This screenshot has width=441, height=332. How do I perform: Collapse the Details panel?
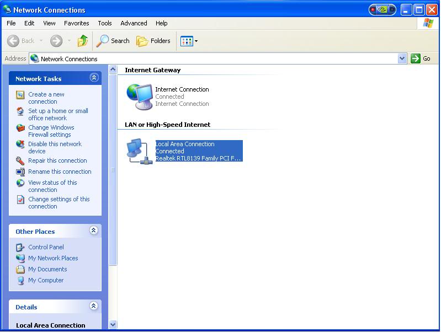(94, 306)
